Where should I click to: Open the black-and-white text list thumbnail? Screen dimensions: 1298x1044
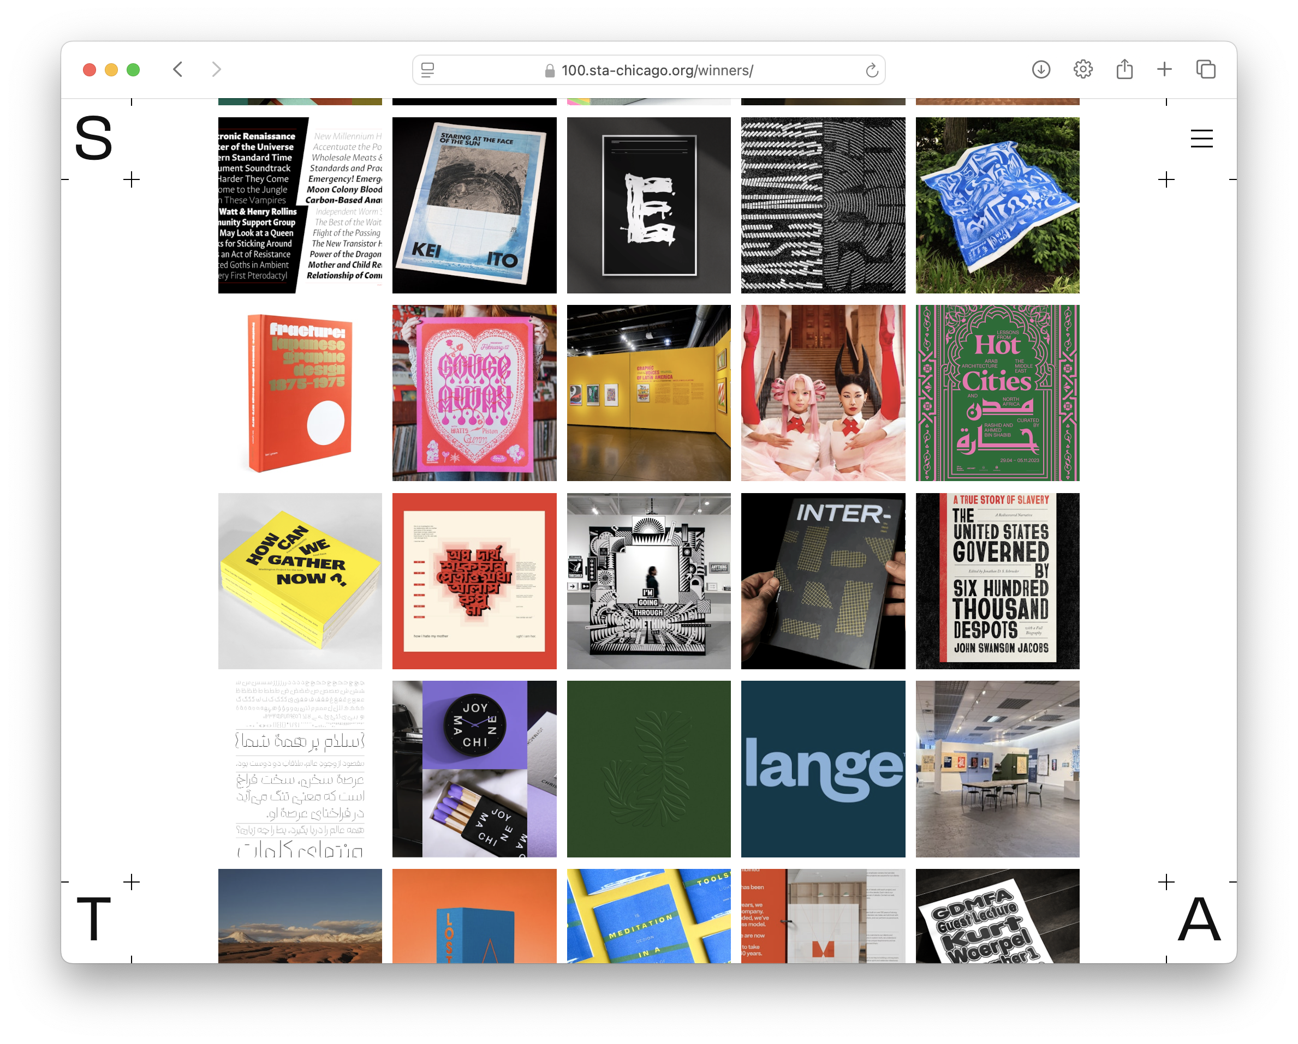pyautogui.click(x=300, y=205)
